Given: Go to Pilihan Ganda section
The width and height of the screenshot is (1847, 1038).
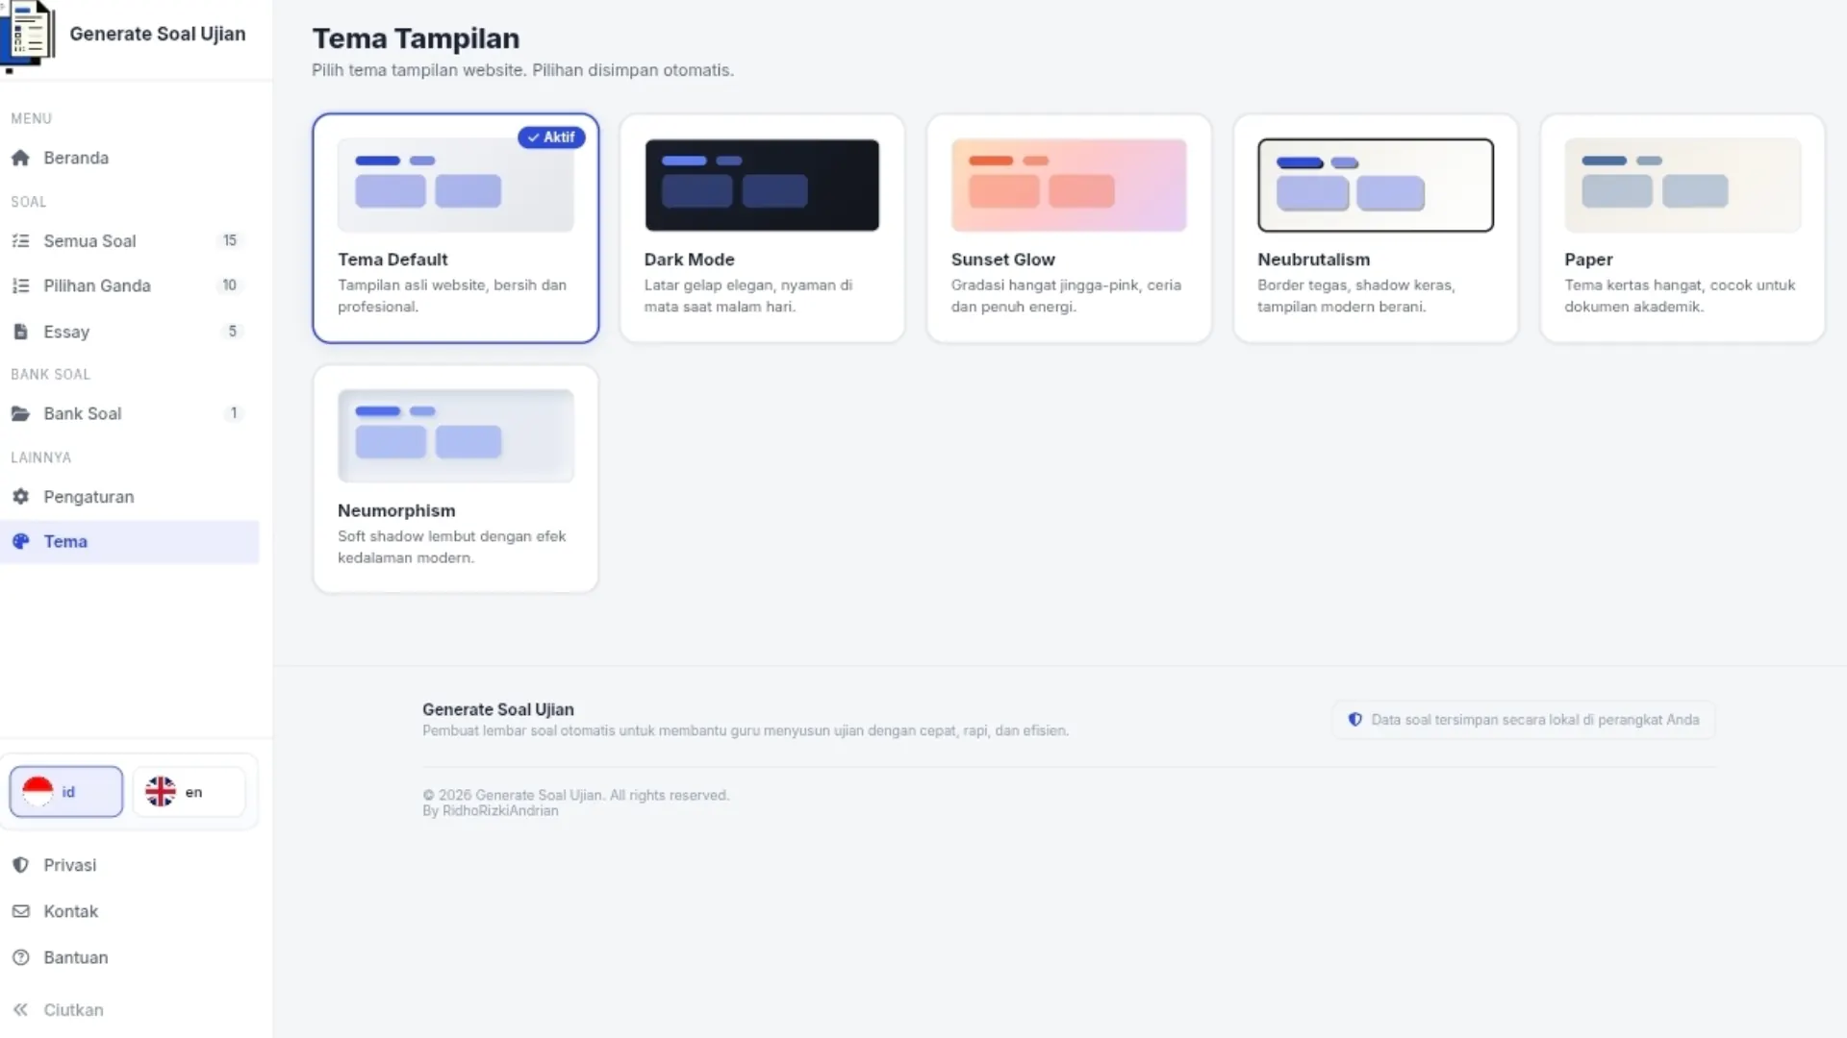Looking at the screenshot, I should click(130, 285).
